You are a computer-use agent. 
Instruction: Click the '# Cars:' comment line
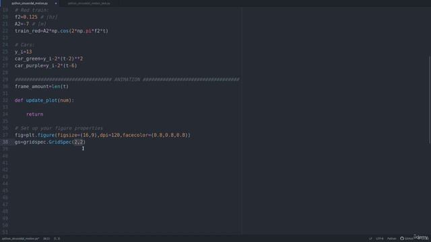(x=25, y=45)
